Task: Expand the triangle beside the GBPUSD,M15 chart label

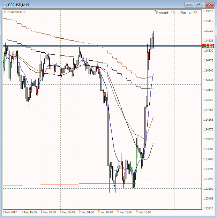Action: pos(5,12)
